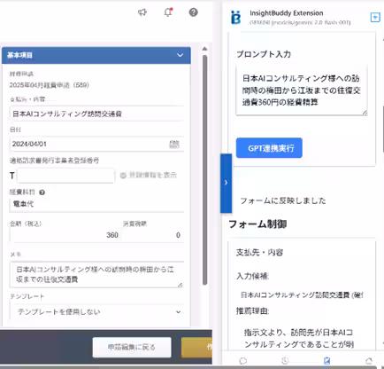This screenshot has width=384, height=369.
Task: Click the form scrollbar up arrow
Action: click(204, 49)
